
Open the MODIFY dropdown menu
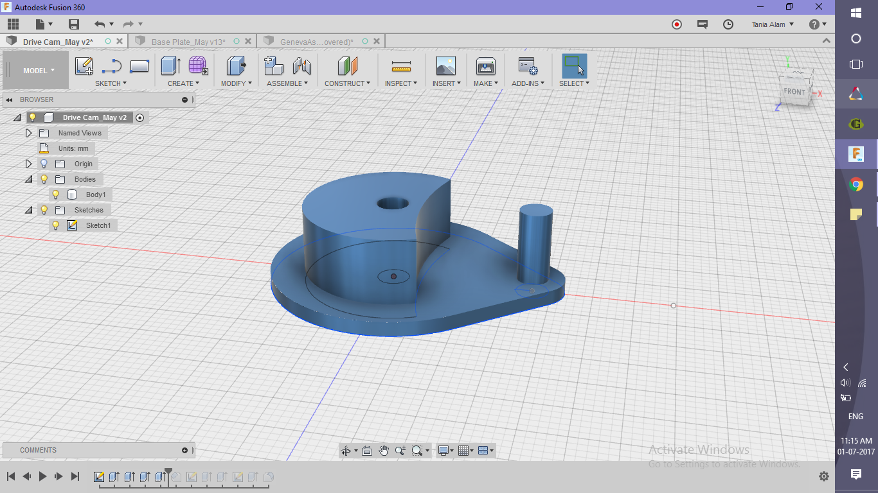pyautogui.click(x=237, y=83)
